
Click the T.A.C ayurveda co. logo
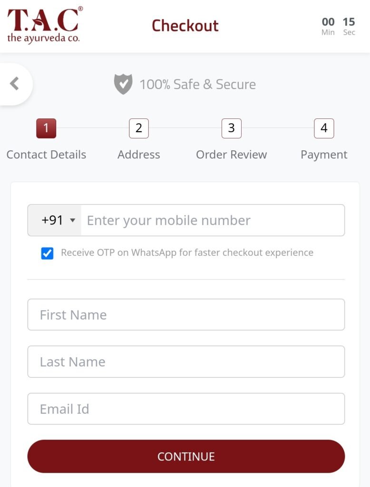click(45, 25)
